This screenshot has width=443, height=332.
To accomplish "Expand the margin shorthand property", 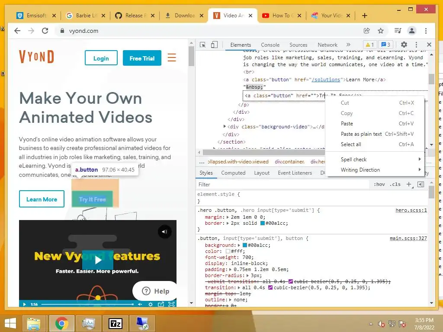I will click(x=228, y=217).
